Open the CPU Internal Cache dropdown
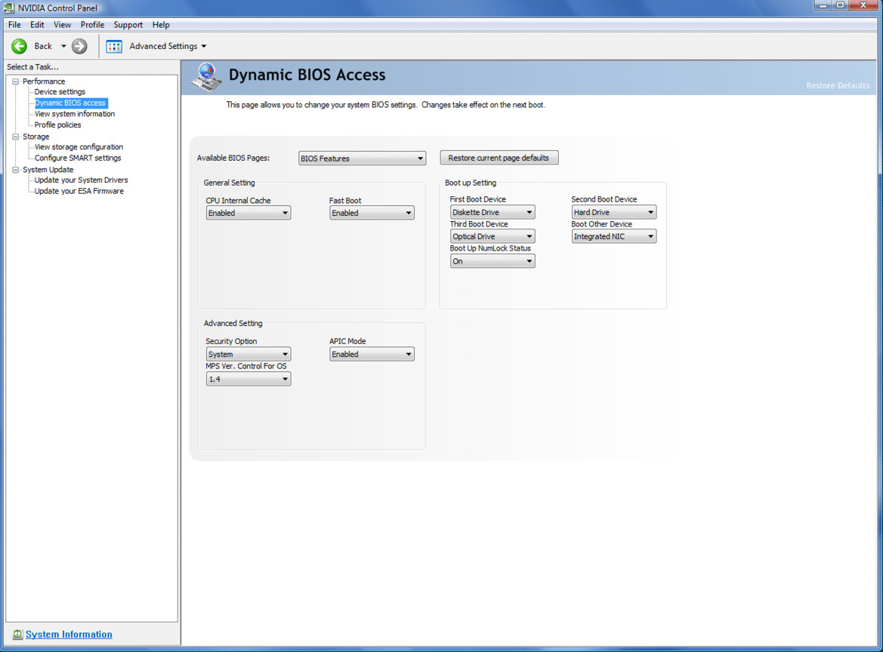 [x=249, y=214]
